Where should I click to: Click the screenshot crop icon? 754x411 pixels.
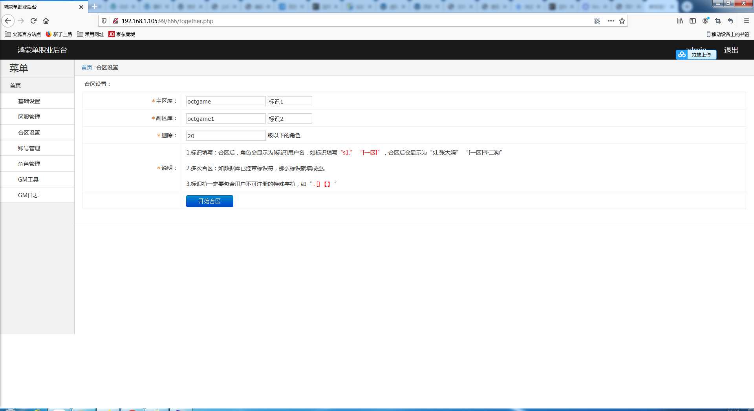pos(718,21)
